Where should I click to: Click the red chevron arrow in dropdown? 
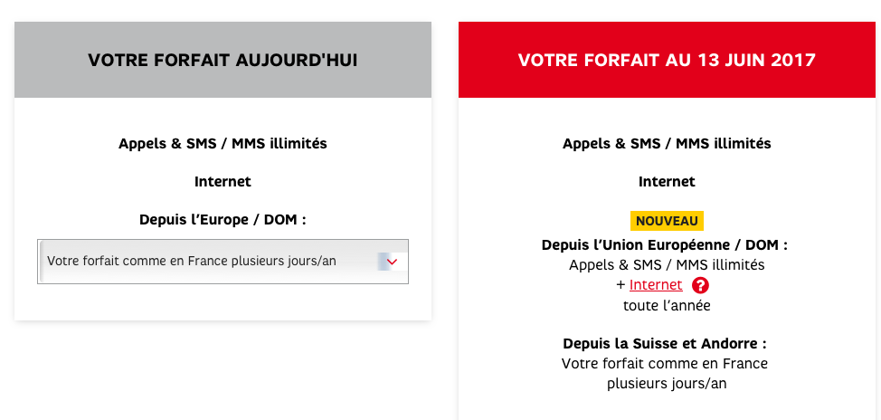point(392,262)
